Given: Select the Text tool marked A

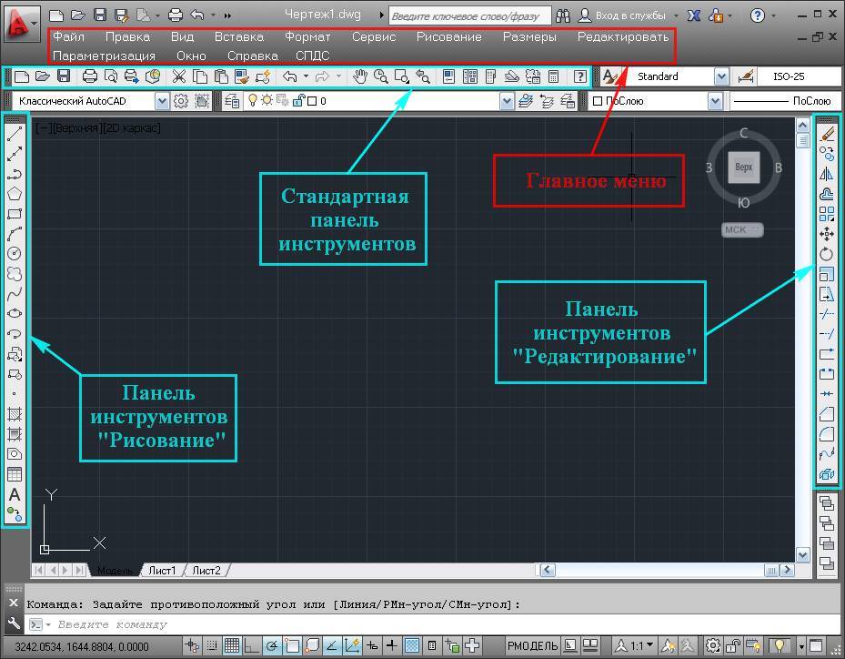Looking at the screenshot, I should click(15, 495).
